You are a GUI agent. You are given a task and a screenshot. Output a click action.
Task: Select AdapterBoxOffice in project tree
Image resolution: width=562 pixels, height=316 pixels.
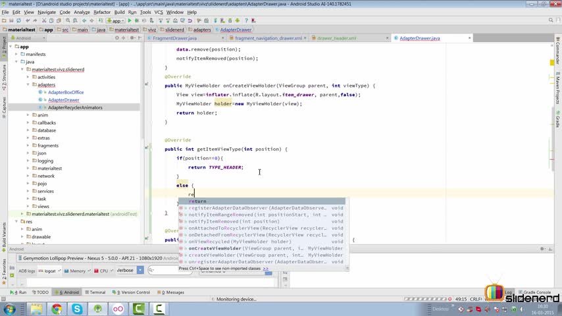coord(66,92)
